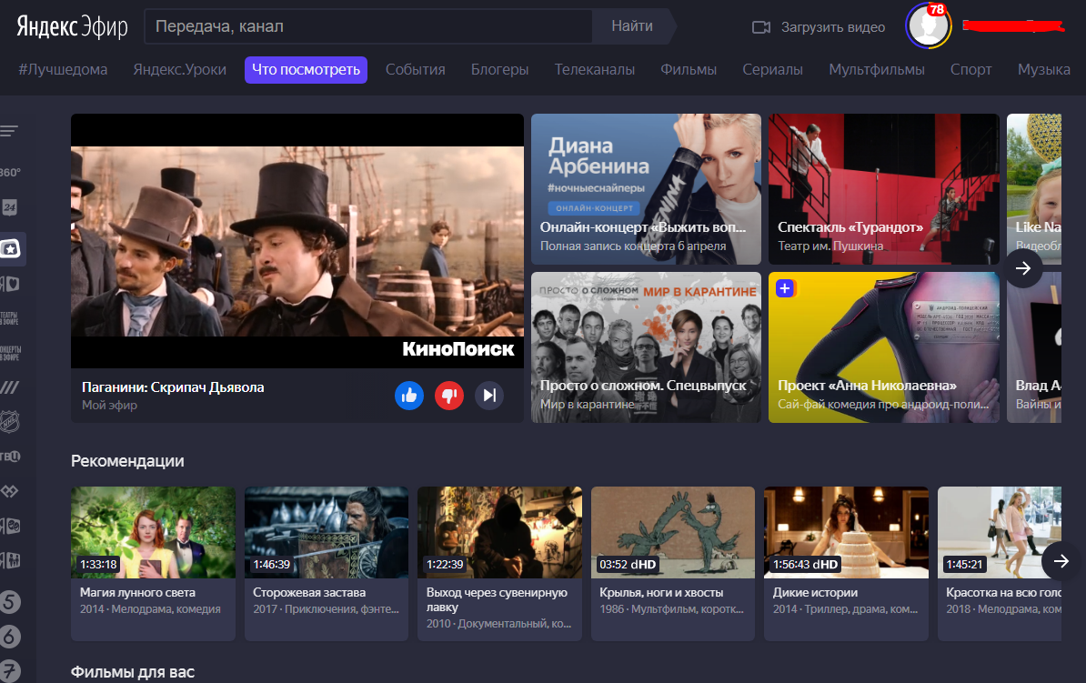Click the Рекомендации section heading
Screen dimensions: 1086x683
tap(127, 461)
